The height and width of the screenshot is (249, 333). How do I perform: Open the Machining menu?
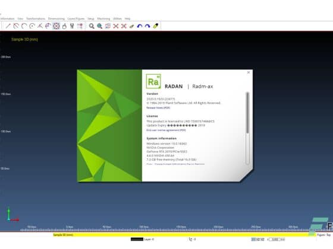pyautogui.click(x=103, y=18)
